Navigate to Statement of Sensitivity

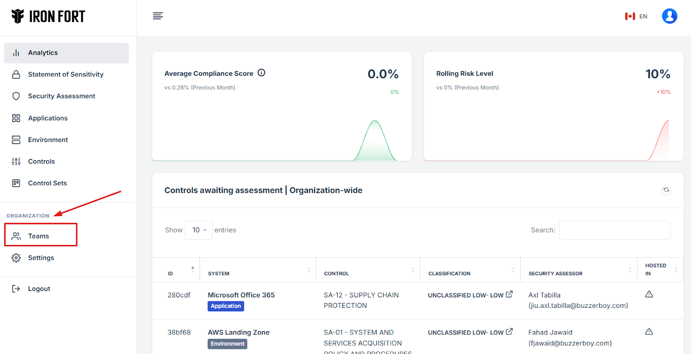tap(66, 74)
